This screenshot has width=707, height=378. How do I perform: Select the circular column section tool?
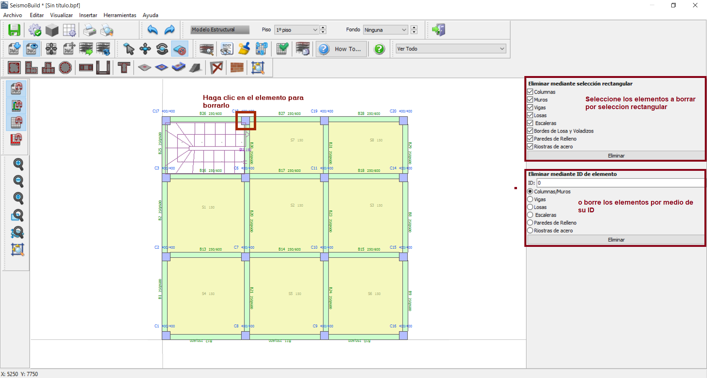(x=65, y=68)
